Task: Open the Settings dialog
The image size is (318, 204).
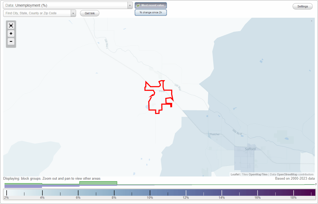Action: point(302,6)
